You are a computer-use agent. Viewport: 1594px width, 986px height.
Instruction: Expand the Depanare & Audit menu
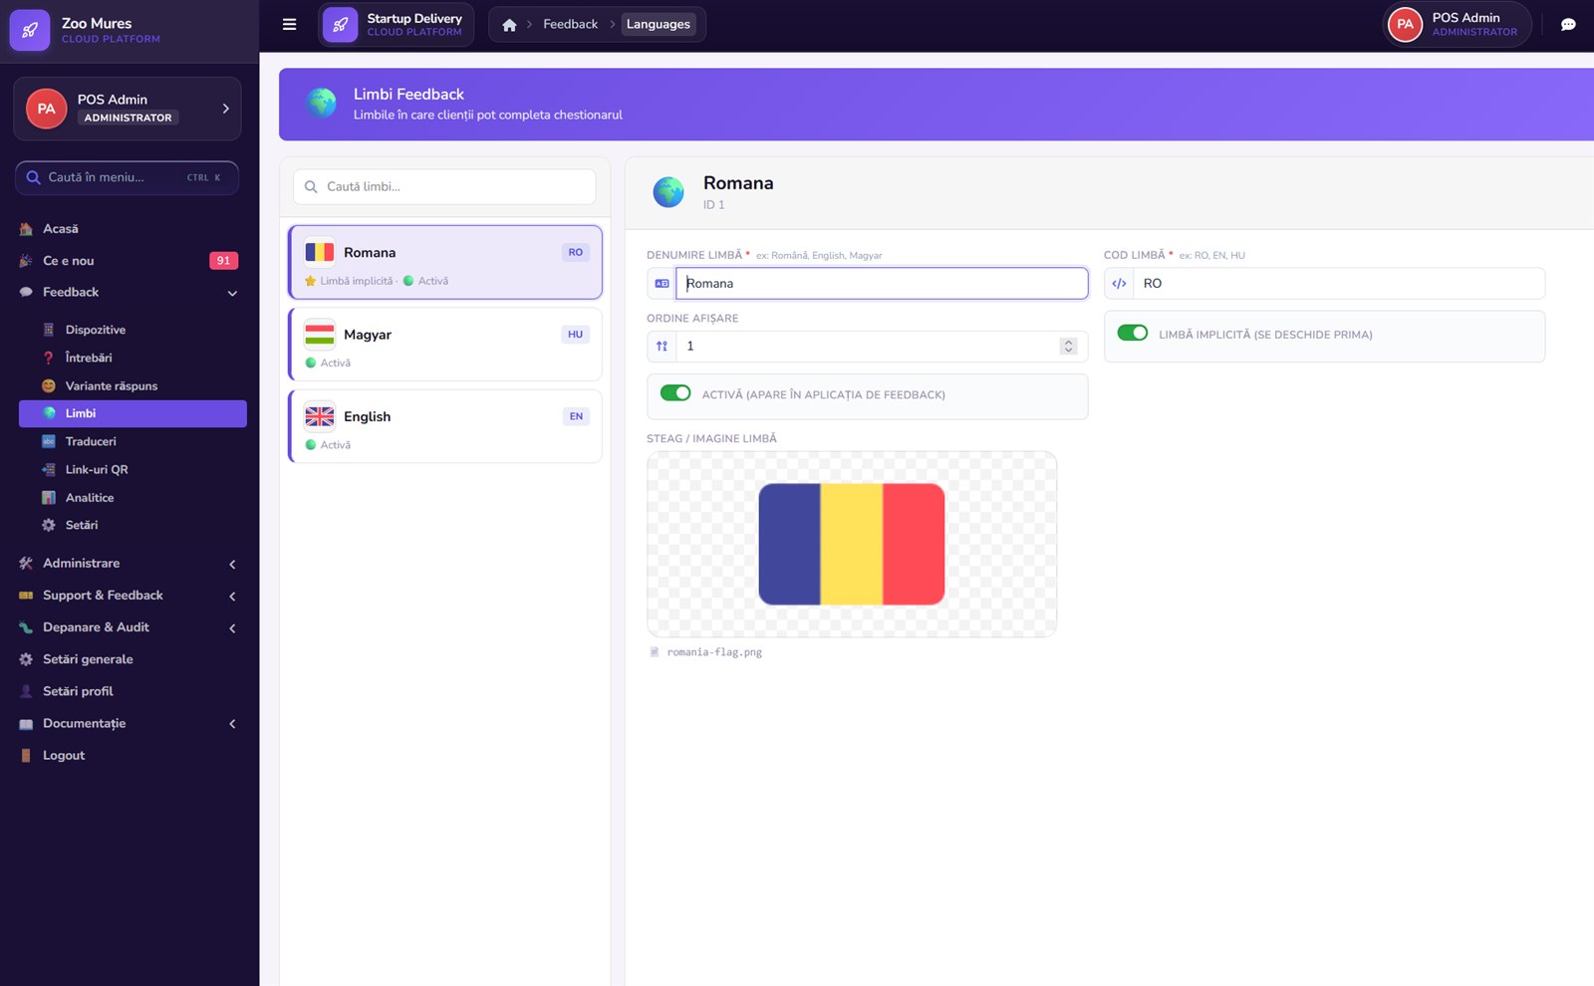232,627
